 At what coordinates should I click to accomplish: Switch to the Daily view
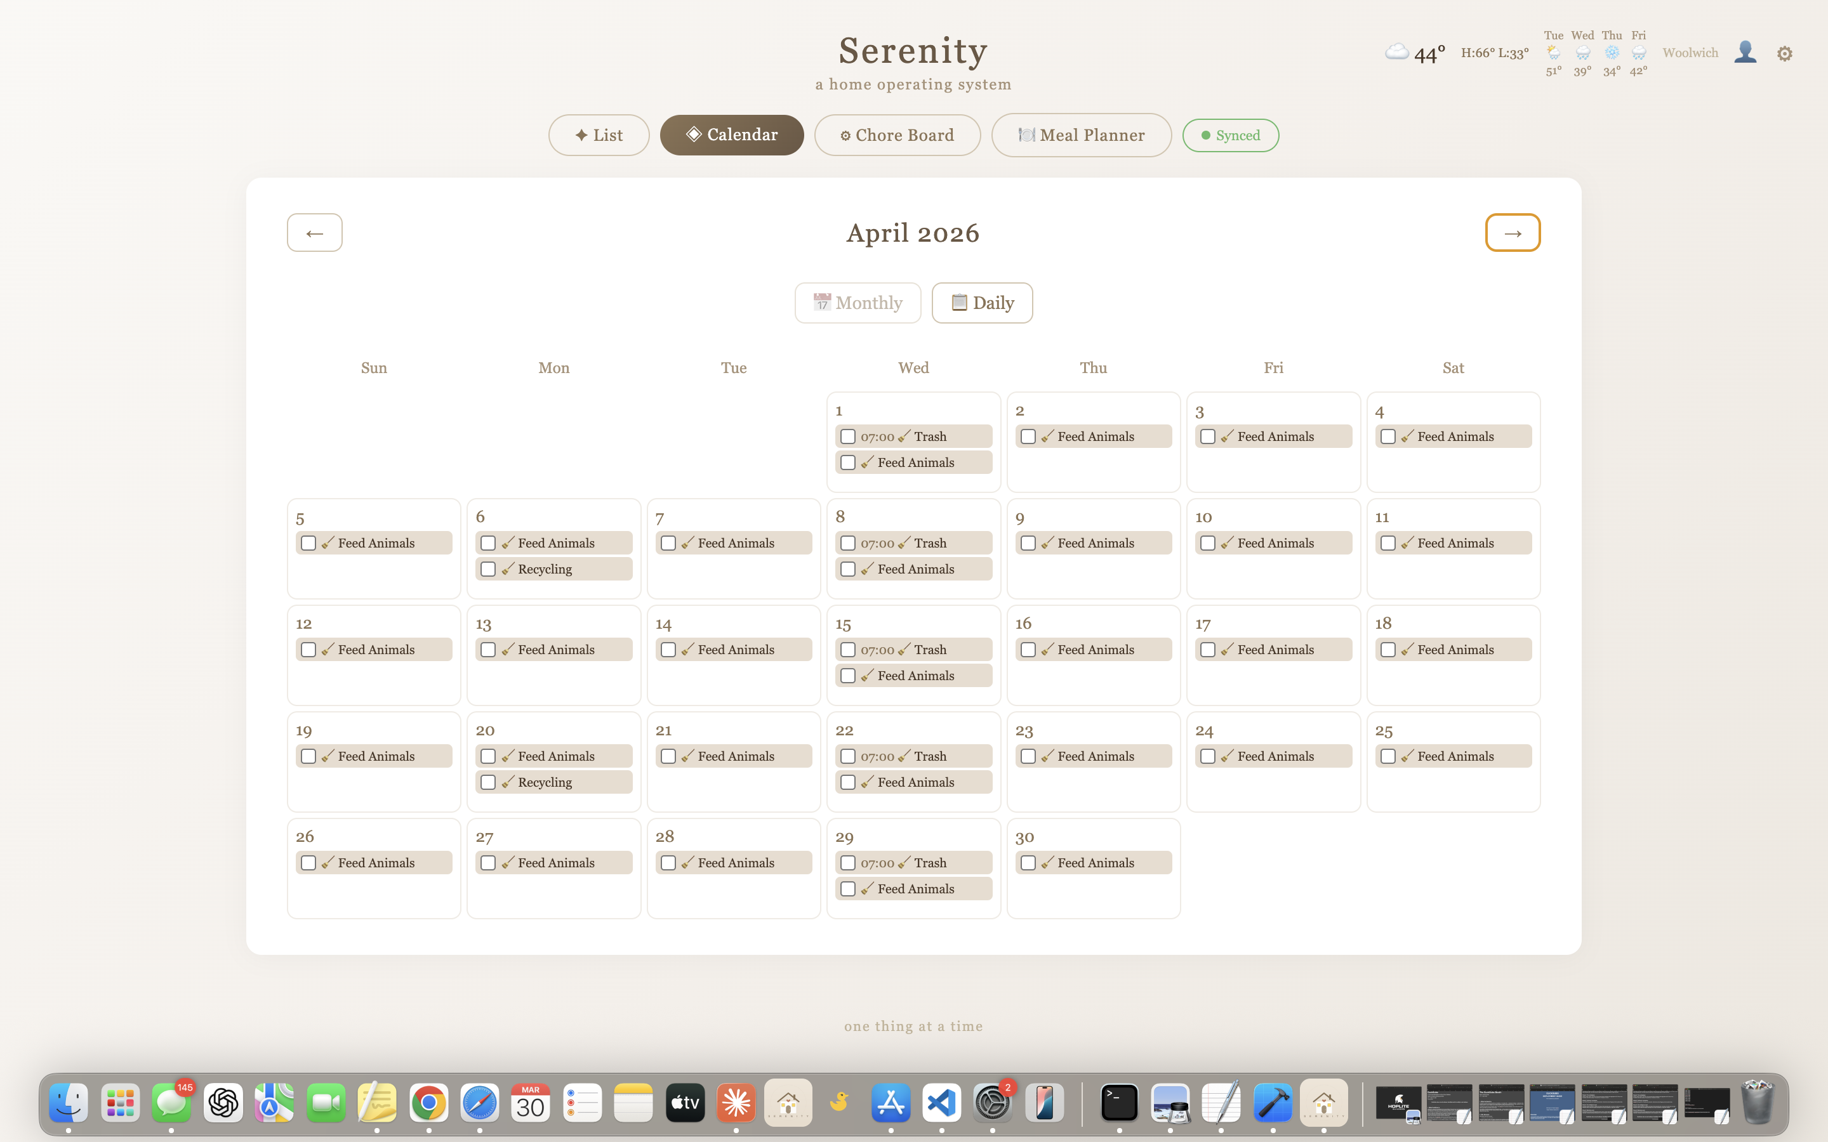pyautogui.click(x=981, y=303)
